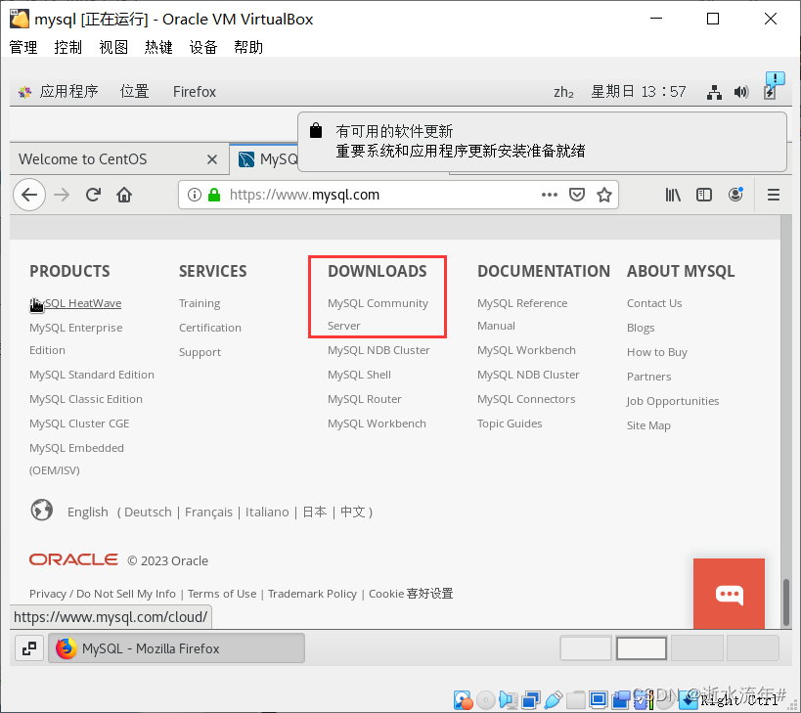Open the site identity padlock dropdown

coord(215,195)
